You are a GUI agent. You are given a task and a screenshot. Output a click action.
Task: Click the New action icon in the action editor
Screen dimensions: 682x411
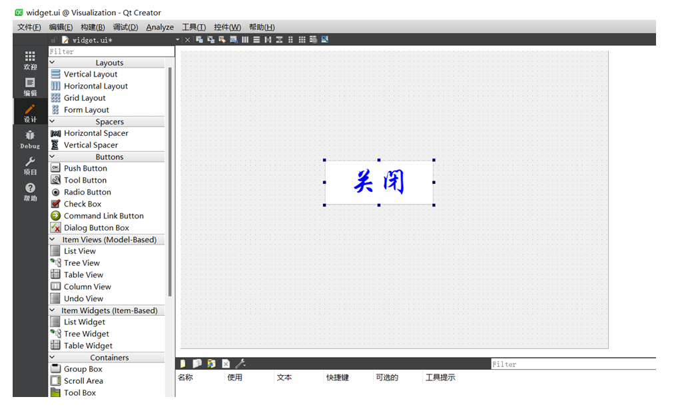(182, 363)
